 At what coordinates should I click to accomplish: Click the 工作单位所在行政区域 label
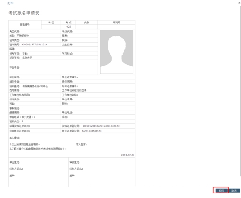coord(75,90)
